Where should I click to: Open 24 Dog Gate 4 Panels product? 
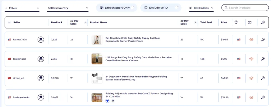coord(136,78)
